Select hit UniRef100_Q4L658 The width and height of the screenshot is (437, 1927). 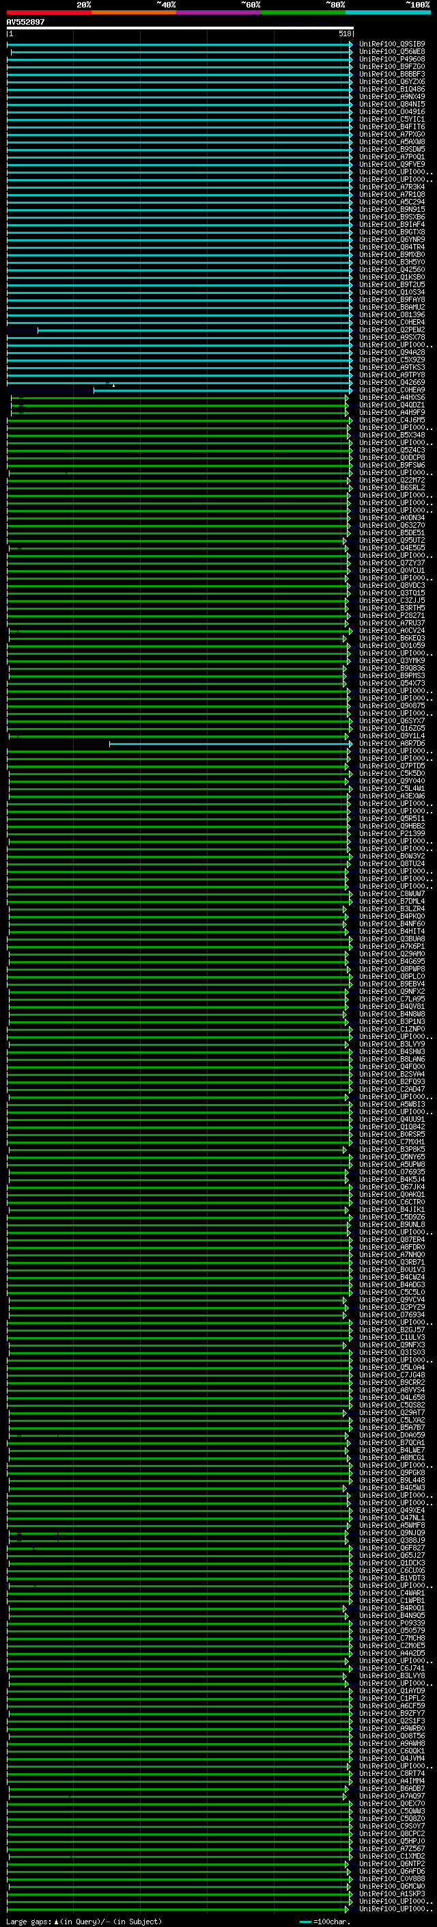392,1397
